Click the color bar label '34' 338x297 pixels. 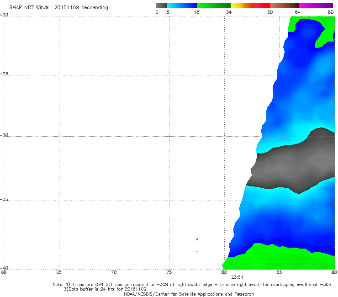click(229, 12)
